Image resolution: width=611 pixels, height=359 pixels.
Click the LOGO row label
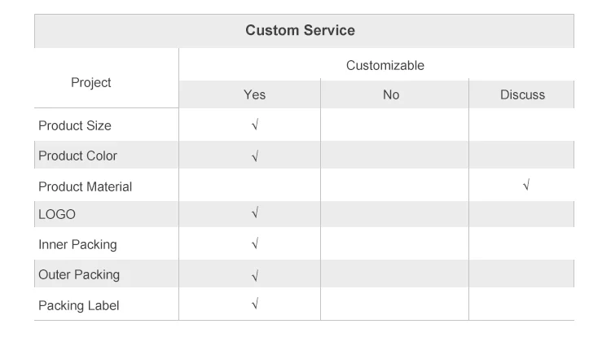point(57,214)
